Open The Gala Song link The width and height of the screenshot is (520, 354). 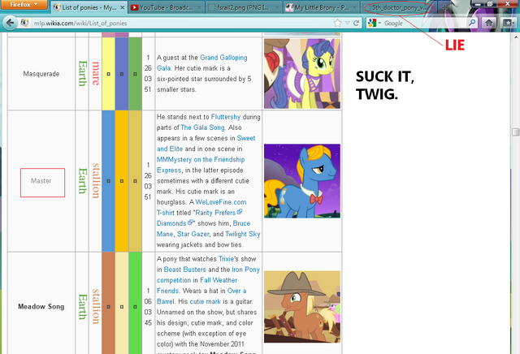pyautogui.click(x=202, y=127)
